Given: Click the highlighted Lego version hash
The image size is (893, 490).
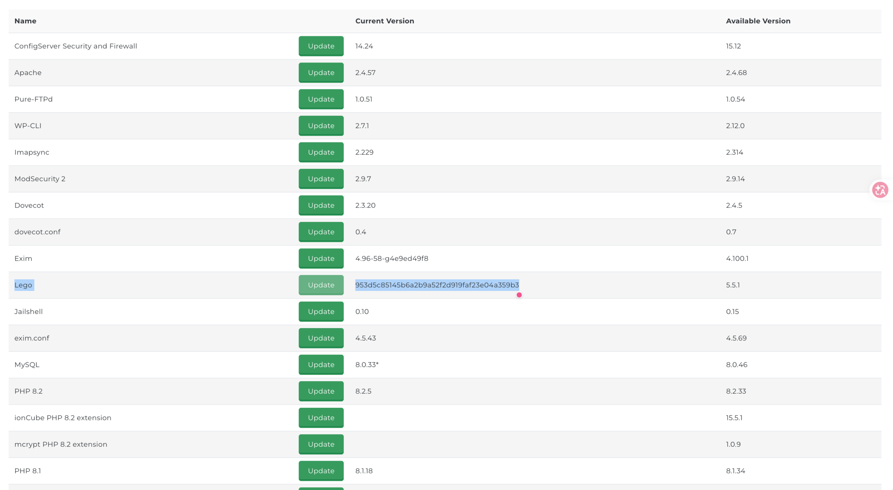Looking at the screenshot, I should pos(437,285).
